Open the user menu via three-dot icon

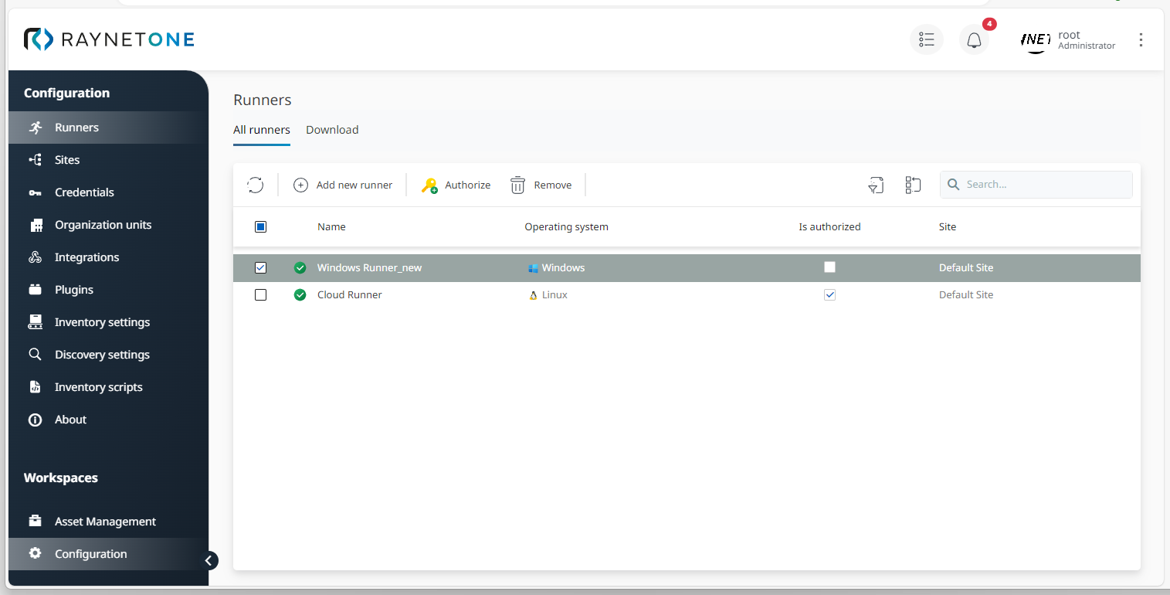pos(1141,39)
